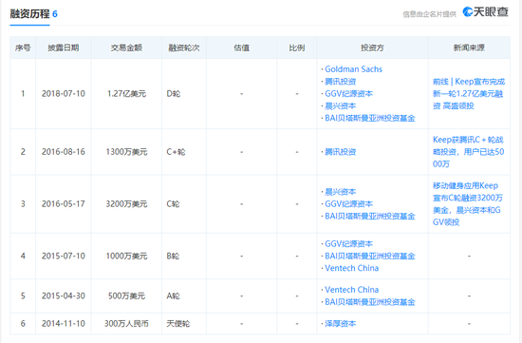Screen dimensions: 522x343
Task: Open news link 移动健身应用Keep宣布C轮融资
Action: [x=468, y=203]
